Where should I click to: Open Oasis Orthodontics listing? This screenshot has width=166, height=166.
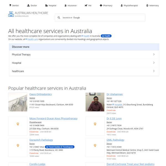41,94
